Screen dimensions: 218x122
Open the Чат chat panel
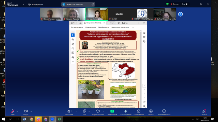coord(84,112)
